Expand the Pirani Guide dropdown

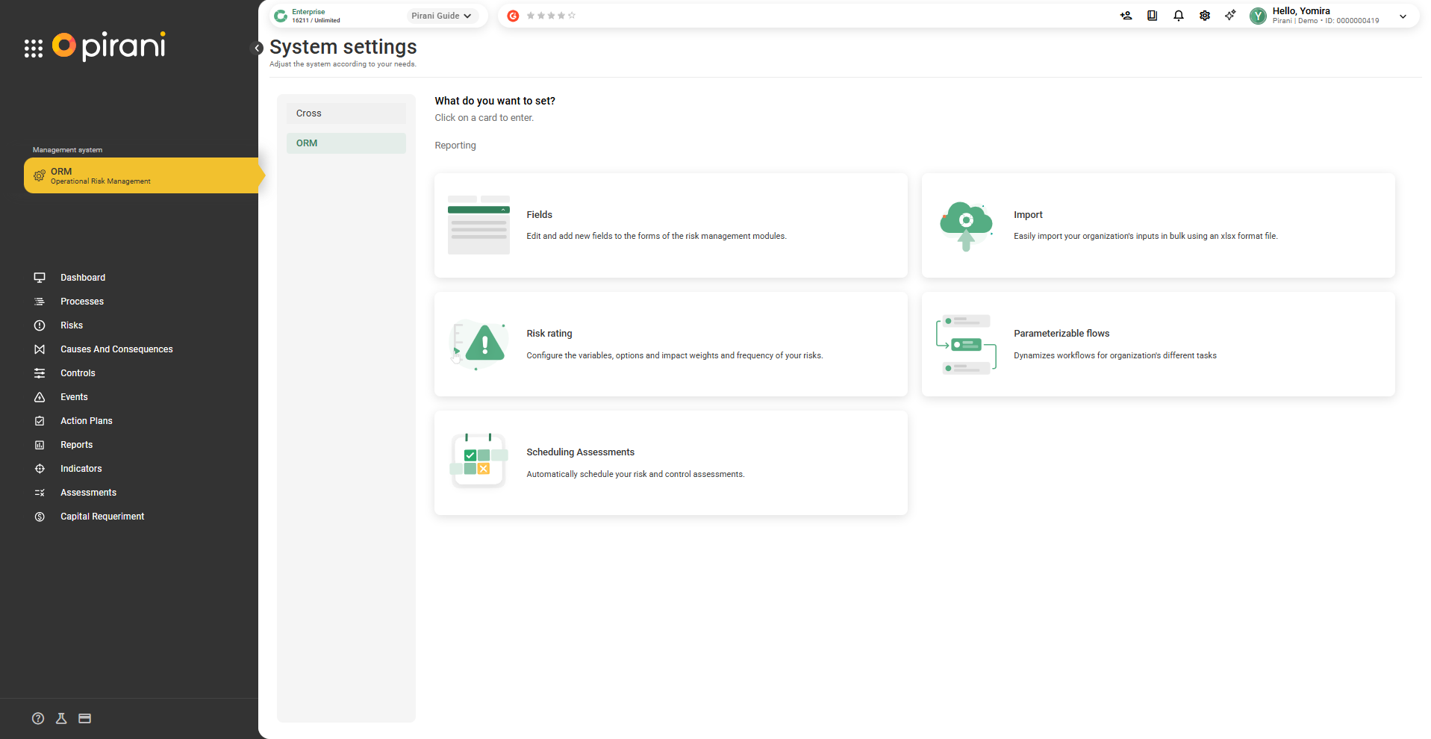tap(442, 16)
